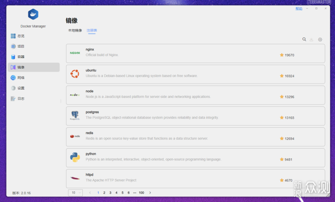This screenshot has height=202, width=335.
Task: Click the star count 12694
Action: 289,139
